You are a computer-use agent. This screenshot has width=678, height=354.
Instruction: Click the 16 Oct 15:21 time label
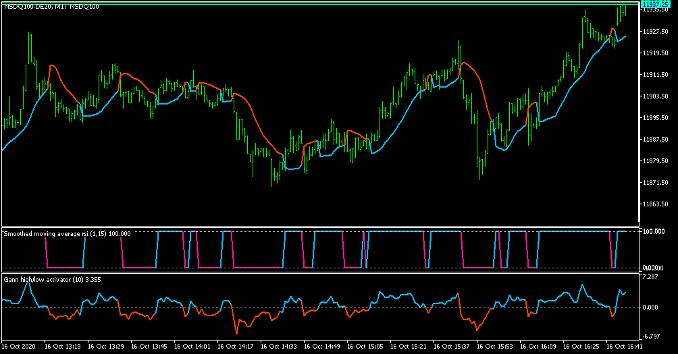pyautogui.click(x=409, y=346)
